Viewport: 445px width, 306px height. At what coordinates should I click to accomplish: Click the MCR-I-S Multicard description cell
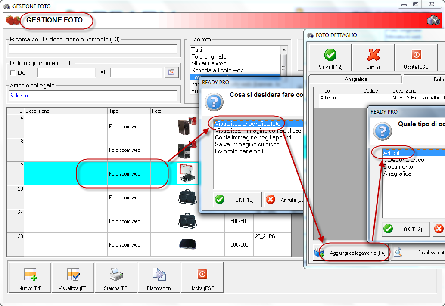(418, 98)
